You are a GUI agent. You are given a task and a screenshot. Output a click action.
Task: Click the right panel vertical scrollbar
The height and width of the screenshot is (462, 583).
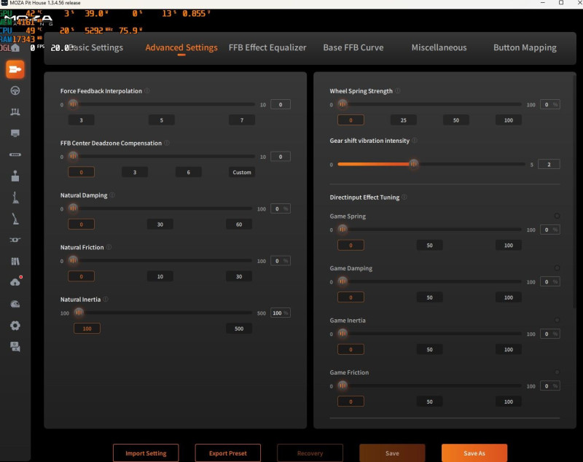coord(574,190)
